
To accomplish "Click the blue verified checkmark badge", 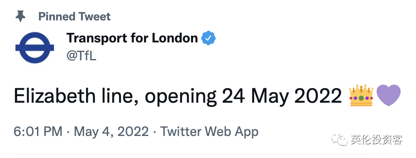I will (208, 38).
